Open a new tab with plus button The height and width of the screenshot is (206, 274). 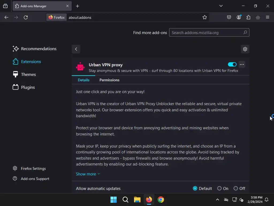(77, 6)
